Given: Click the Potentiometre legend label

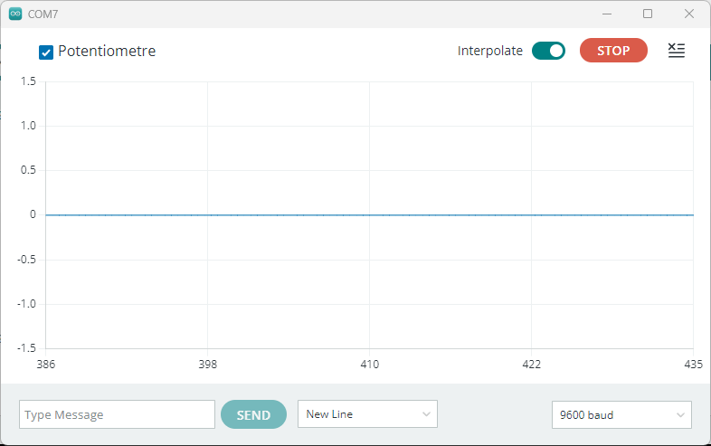Looking at the screenshot, I should pos(107,52).
